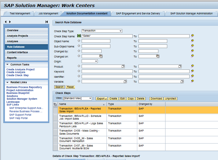218x160 pixels.
Task: Click the diamond option icon for Identifier
Action: [x=79, y=76]
